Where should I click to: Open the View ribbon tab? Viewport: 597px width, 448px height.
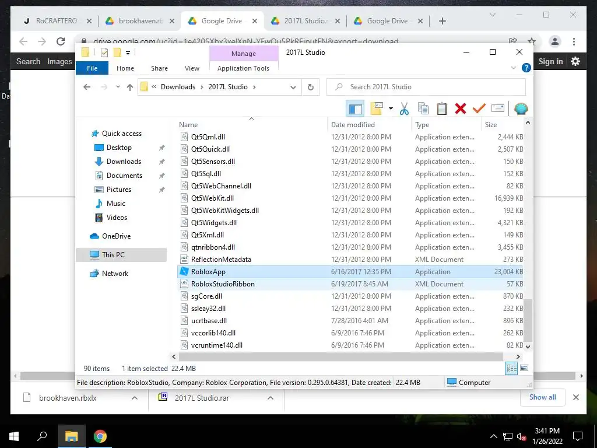point(192,68)
